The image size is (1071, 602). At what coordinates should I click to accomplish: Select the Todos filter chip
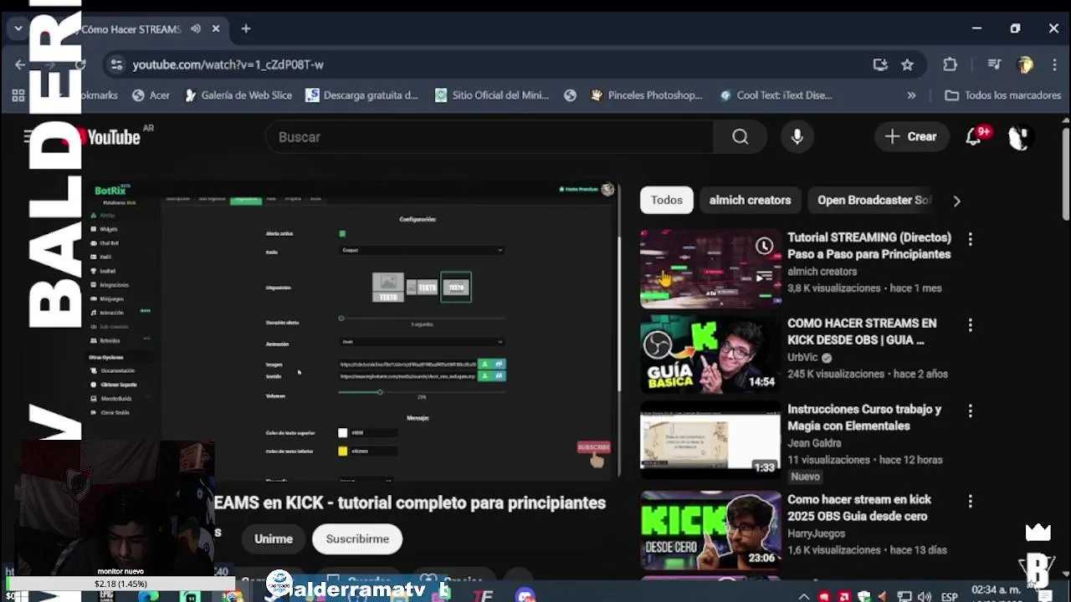click(667, 200)
